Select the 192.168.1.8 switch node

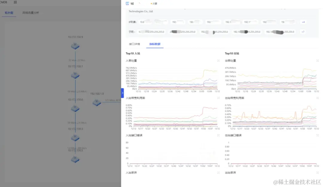(97, 102)
